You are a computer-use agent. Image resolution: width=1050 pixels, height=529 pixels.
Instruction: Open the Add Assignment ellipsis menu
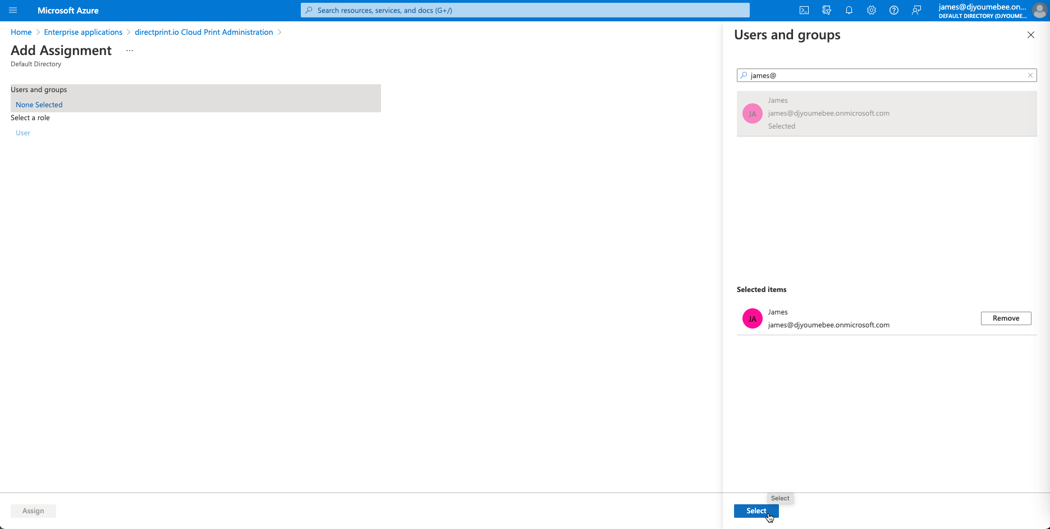pyautogui.click(x=130, y=51)
